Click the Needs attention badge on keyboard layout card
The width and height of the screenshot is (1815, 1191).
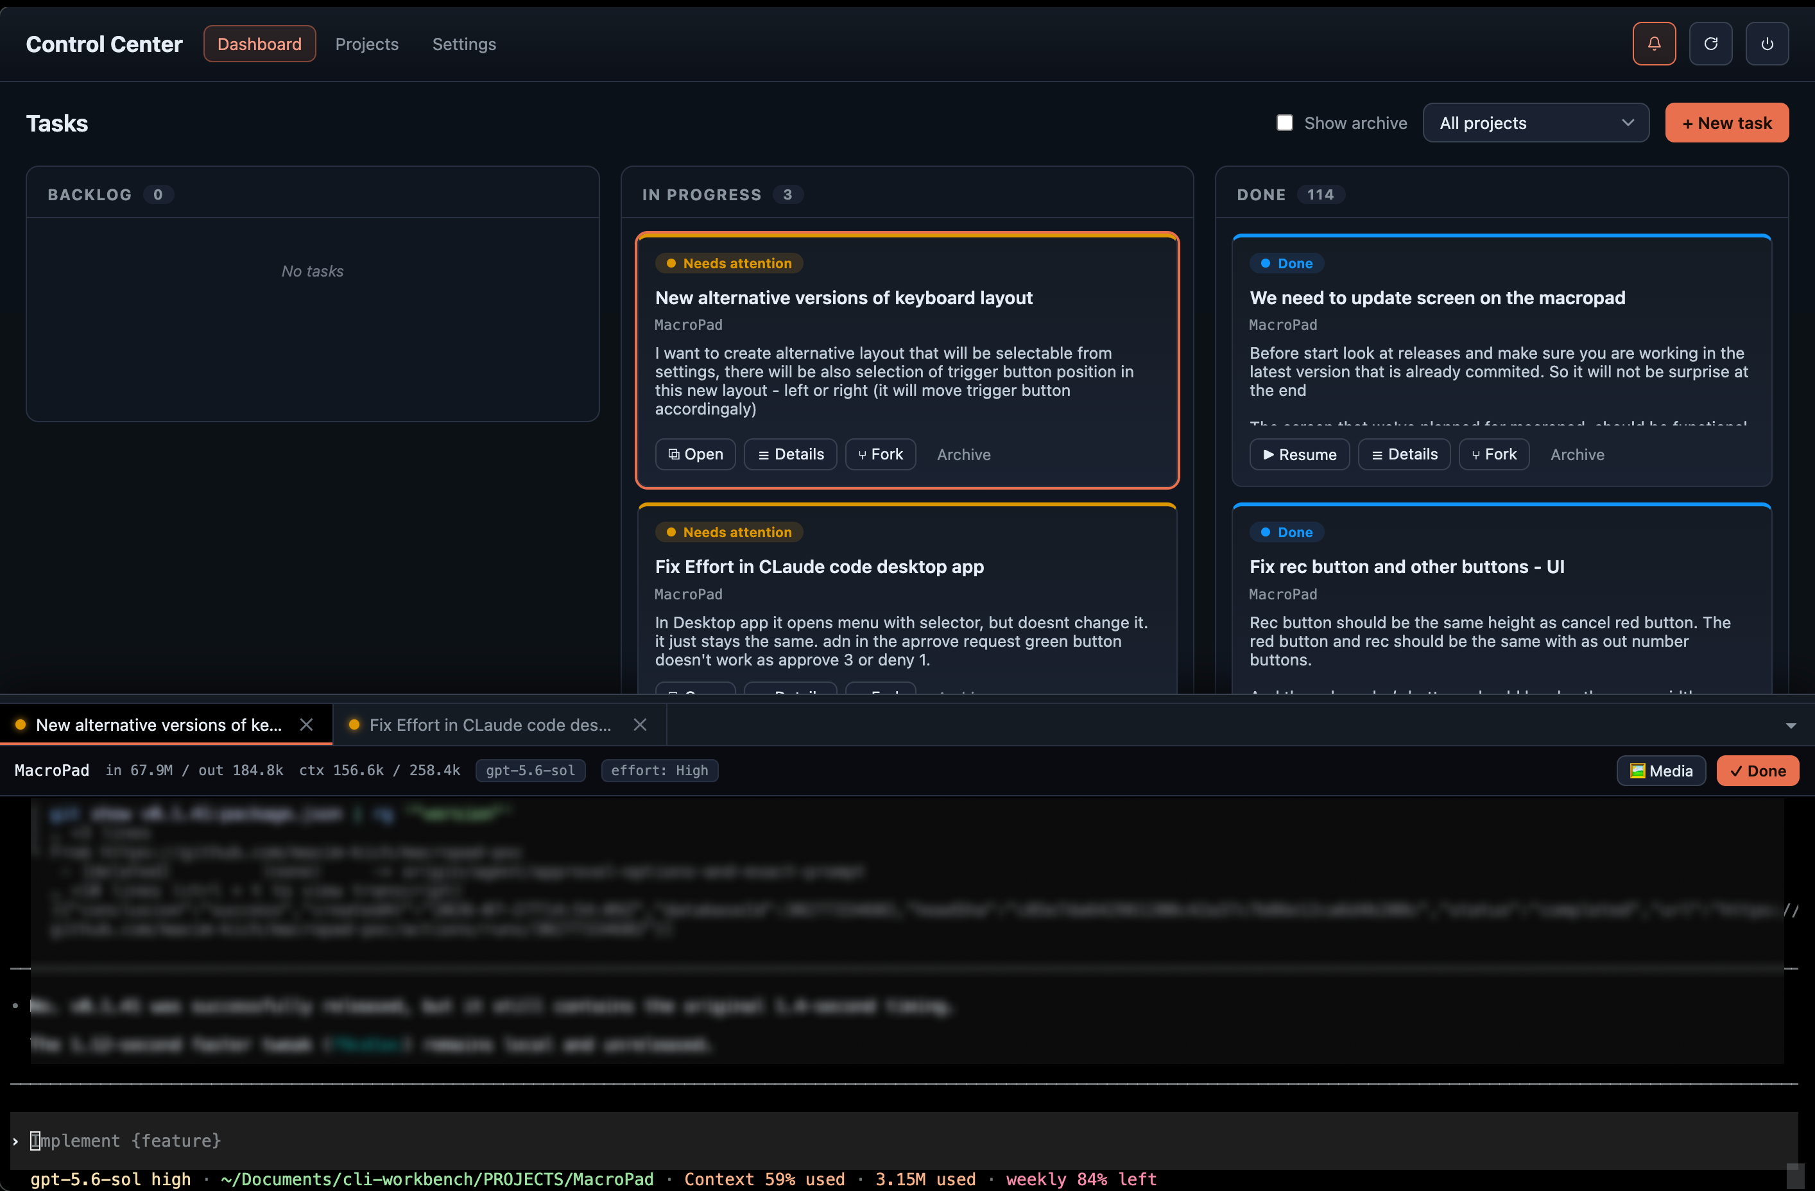728,263
